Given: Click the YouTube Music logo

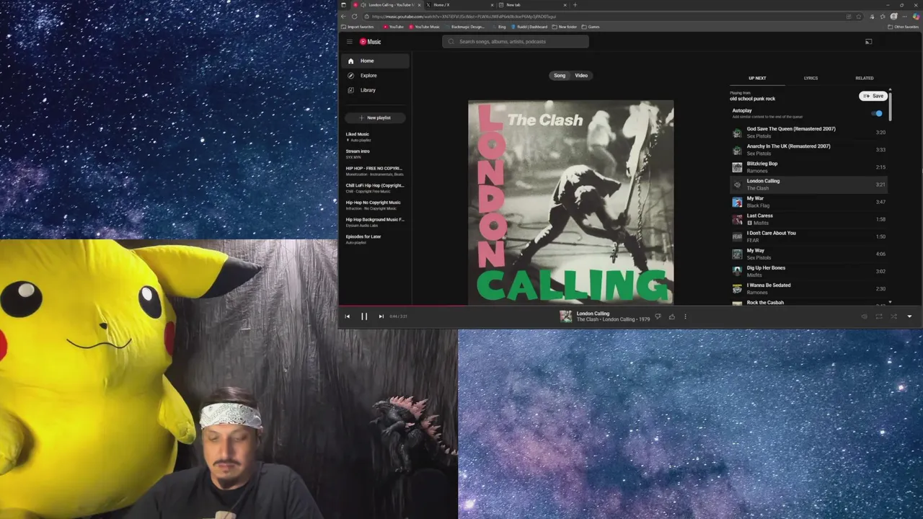Looking at the screenshot, I should pyautogui.click(x=370, y=42).
